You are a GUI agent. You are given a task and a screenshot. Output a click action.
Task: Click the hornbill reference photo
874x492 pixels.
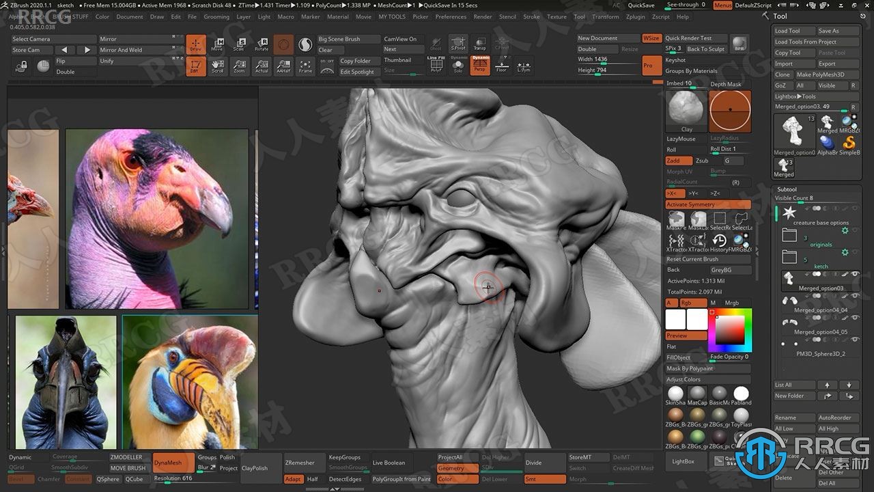tap(190, 381)
